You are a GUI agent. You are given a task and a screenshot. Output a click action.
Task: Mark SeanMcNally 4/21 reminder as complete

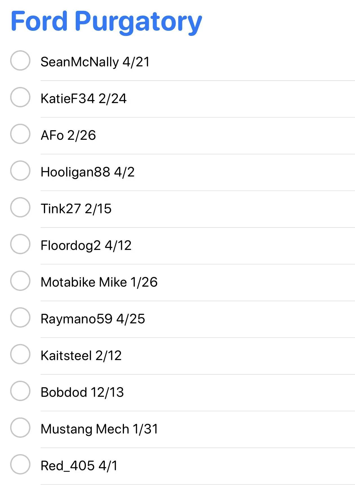(20, 60)
